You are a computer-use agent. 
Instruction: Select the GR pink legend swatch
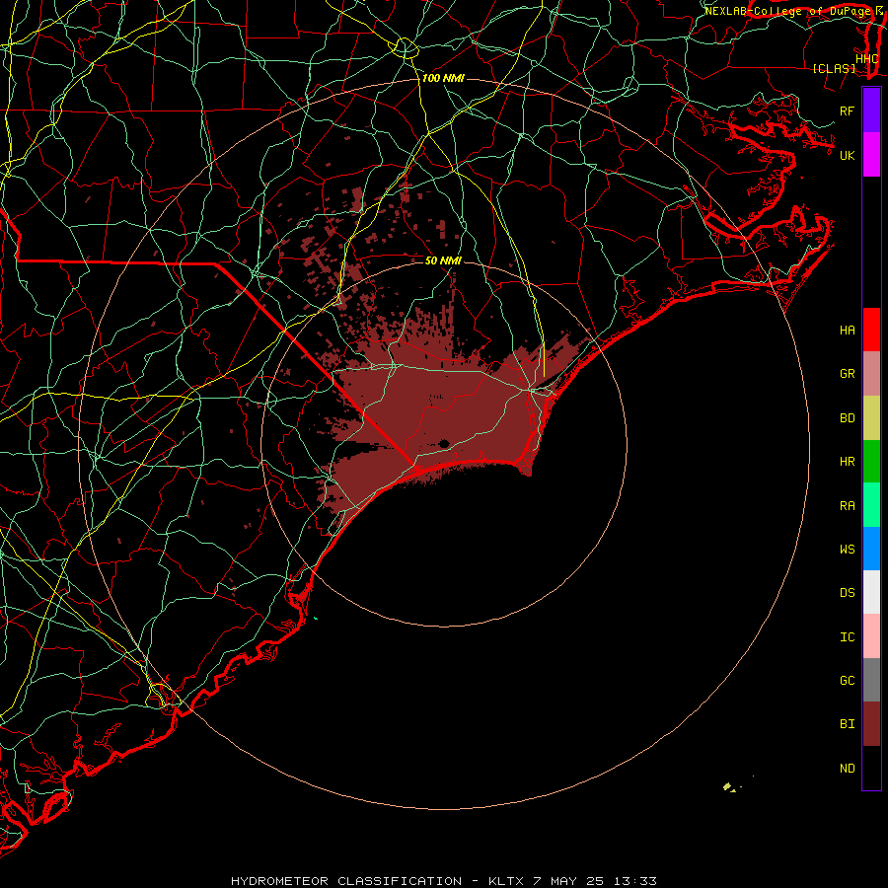click(871, 373)
